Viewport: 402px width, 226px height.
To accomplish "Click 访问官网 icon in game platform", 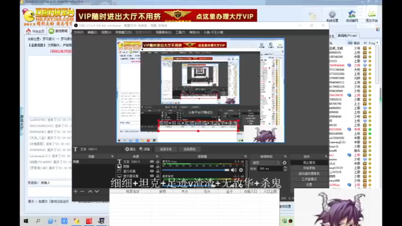I will point(352,17).
